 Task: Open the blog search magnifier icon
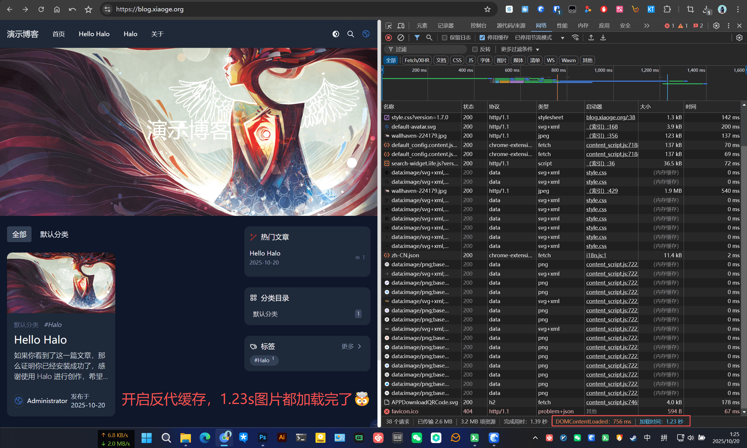(350, 34)
